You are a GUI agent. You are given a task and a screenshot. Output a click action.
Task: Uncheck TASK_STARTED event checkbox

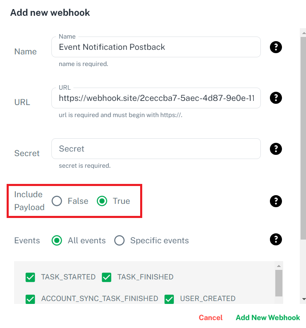[30, 277]
